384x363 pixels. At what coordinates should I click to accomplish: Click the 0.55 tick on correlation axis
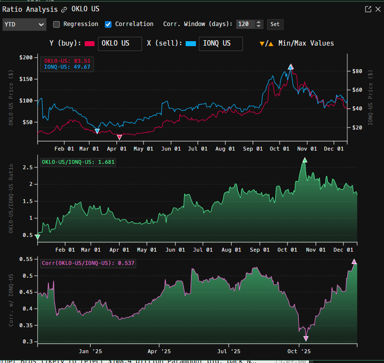(x=26, y=259)
